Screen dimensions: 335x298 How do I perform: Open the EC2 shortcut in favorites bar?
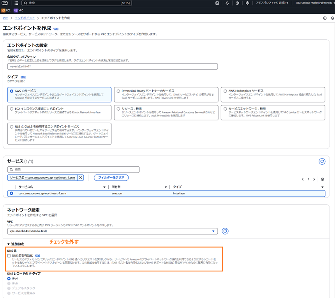coord(6,10)
